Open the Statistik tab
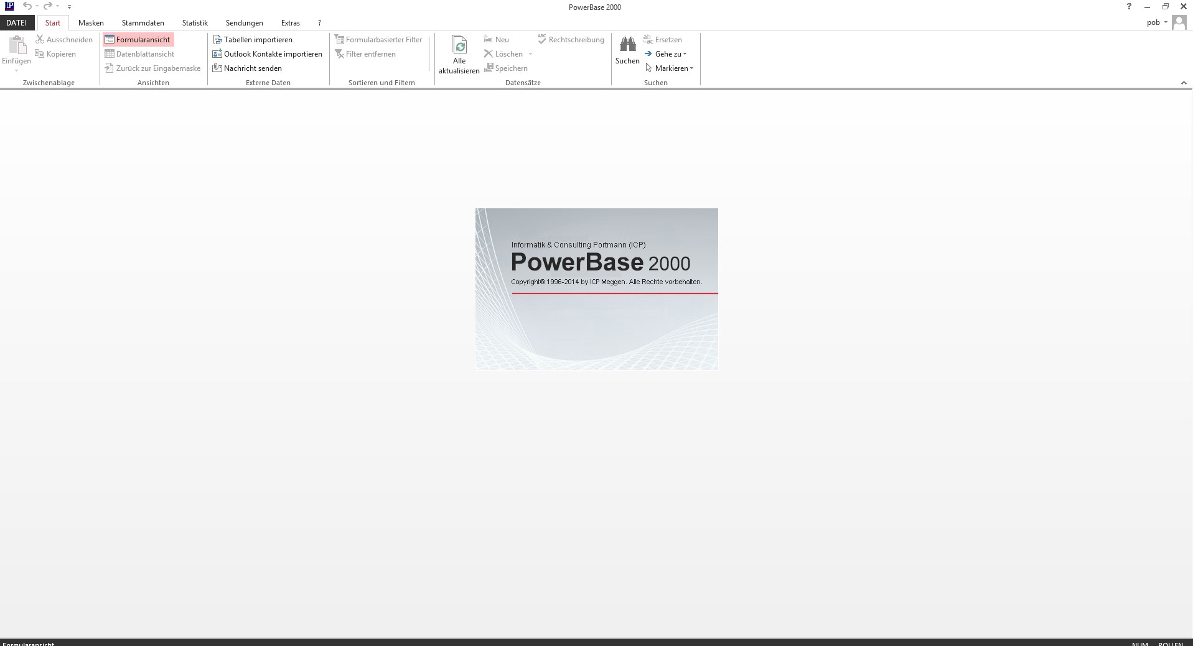Screen dimensions: 1193x646 pyautogui.click(x=195, y=23)
